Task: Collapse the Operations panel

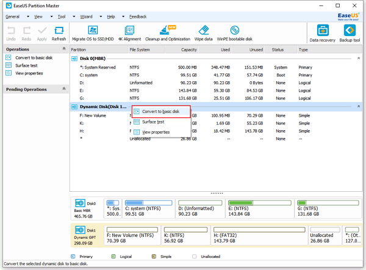Action: click(x=64, y=49)
